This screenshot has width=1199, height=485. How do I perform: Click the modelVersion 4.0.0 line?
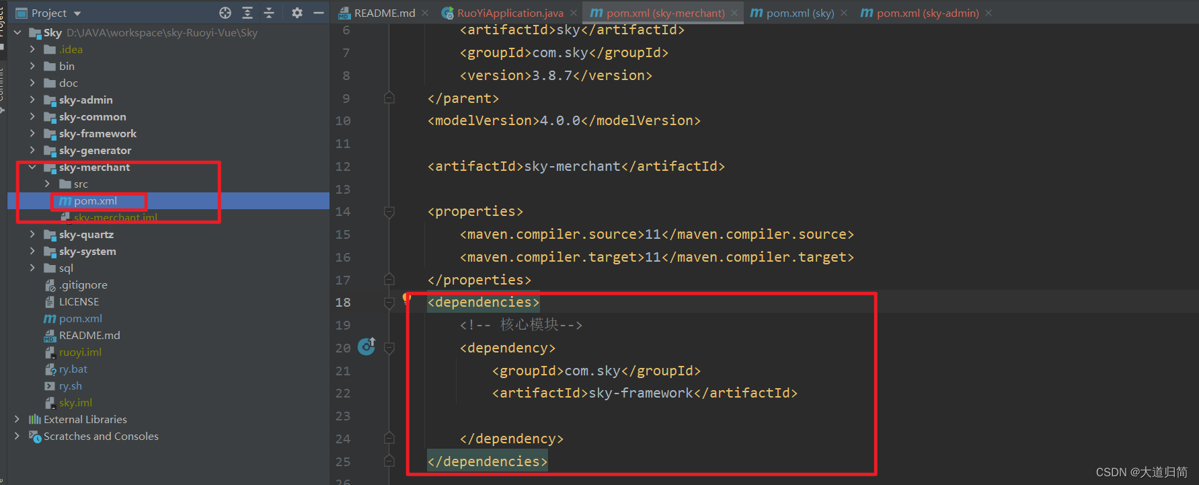pyautogui.click(x=564, y=120)
